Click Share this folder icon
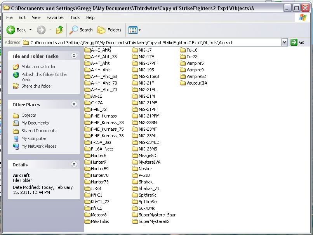This screenshot has height=235, width=313. pos(16,86)
